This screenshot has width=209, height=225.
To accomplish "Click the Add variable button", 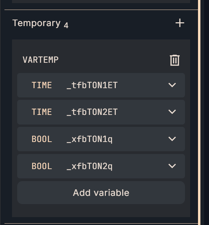I will click(101, 193).
